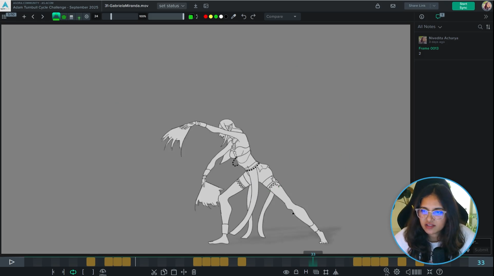This screenshot has width=494, height=276.
Task: Toggle the eye visibility icon
Action: 286,272
